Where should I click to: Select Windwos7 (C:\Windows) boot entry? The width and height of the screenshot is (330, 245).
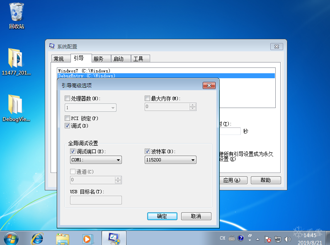166,71
